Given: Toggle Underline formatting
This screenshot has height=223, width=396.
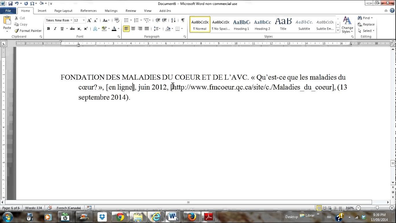Looking at the screenshot, I should [x=62, y=29].
